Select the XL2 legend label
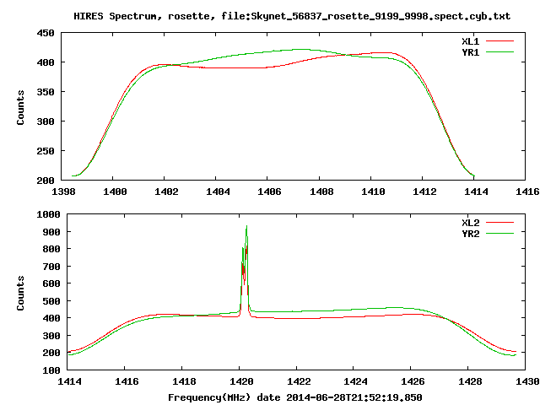 tap(471, 223)
